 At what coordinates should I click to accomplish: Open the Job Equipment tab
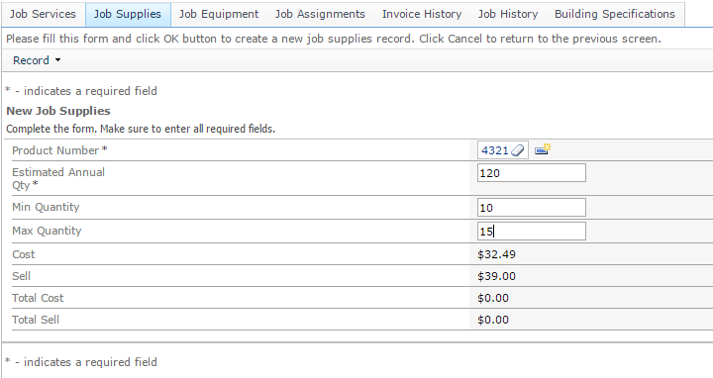pyautogui.click(x=219, y=14)
